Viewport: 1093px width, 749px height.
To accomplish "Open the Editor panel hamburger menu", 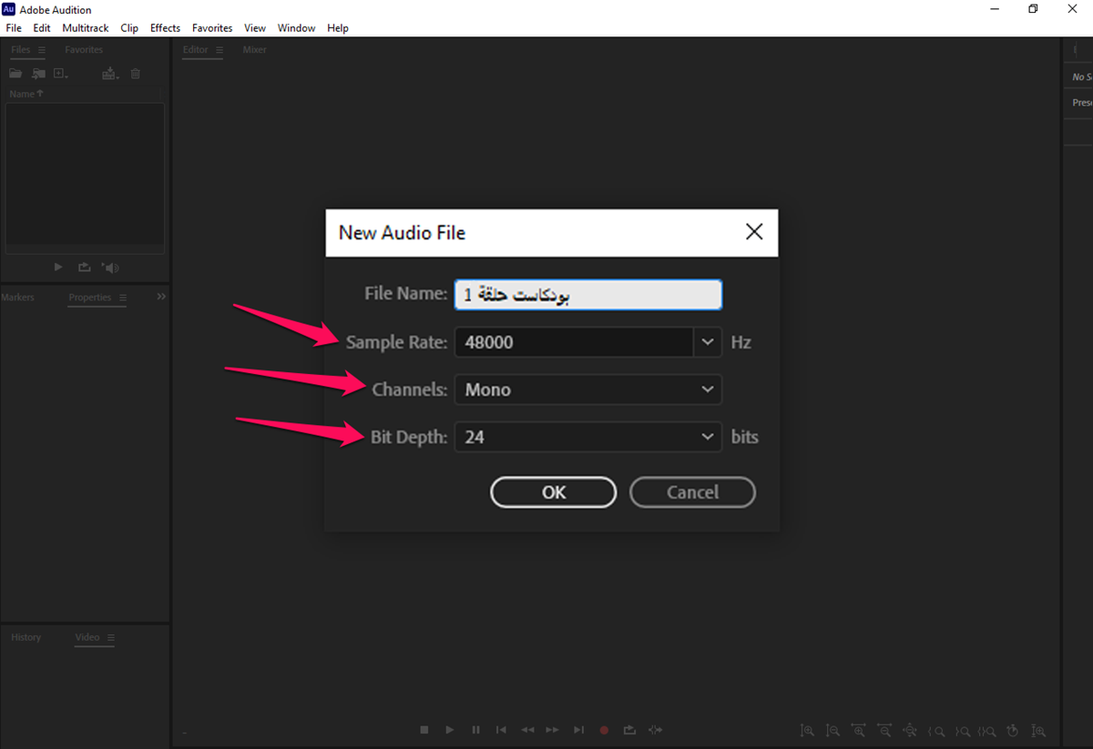I will 219,50.
